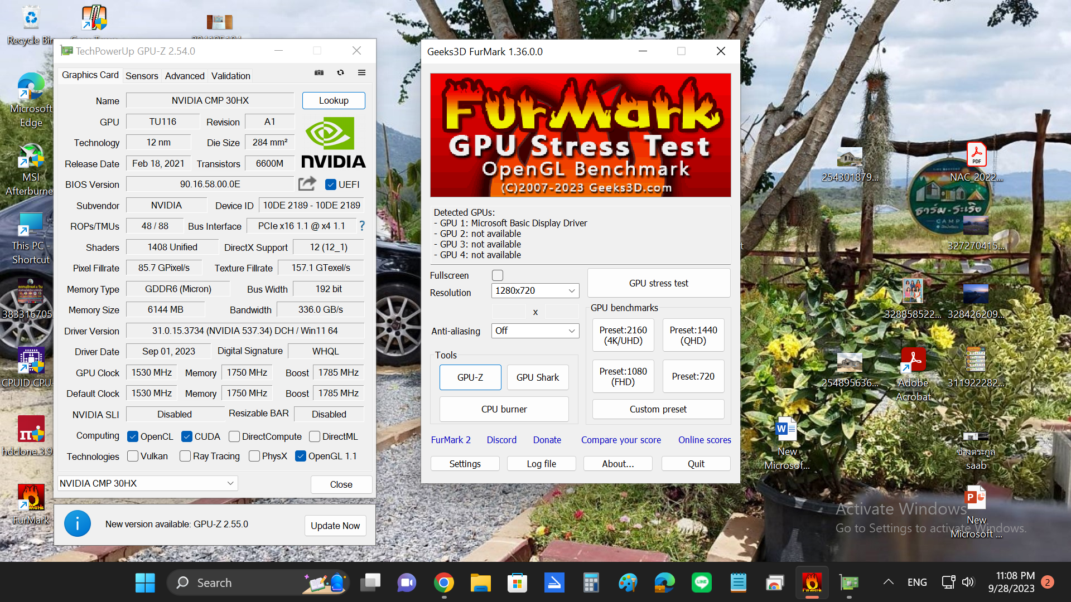Open Adobe Acrobat desktop shortcut

(x=913, y=373)
